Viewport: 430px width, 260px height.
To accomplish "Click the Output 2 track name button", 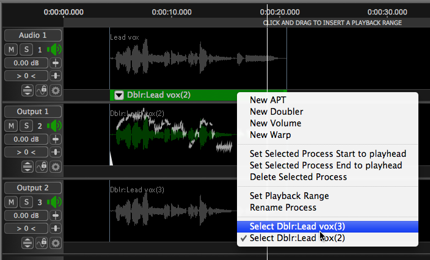I will tap(32, 188).
